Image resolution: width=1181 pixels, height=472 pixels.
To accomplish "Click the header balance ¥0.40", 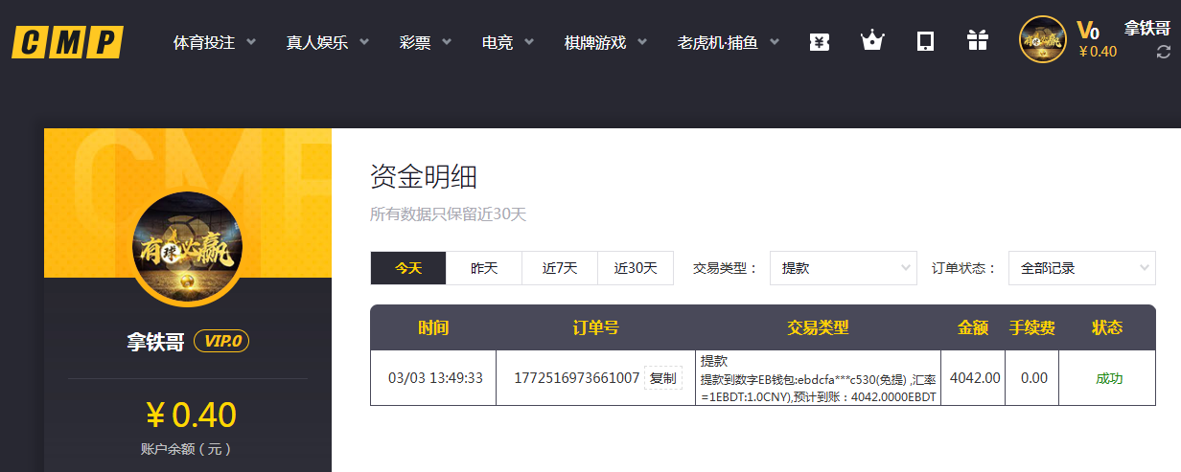I will point(1098,52).
